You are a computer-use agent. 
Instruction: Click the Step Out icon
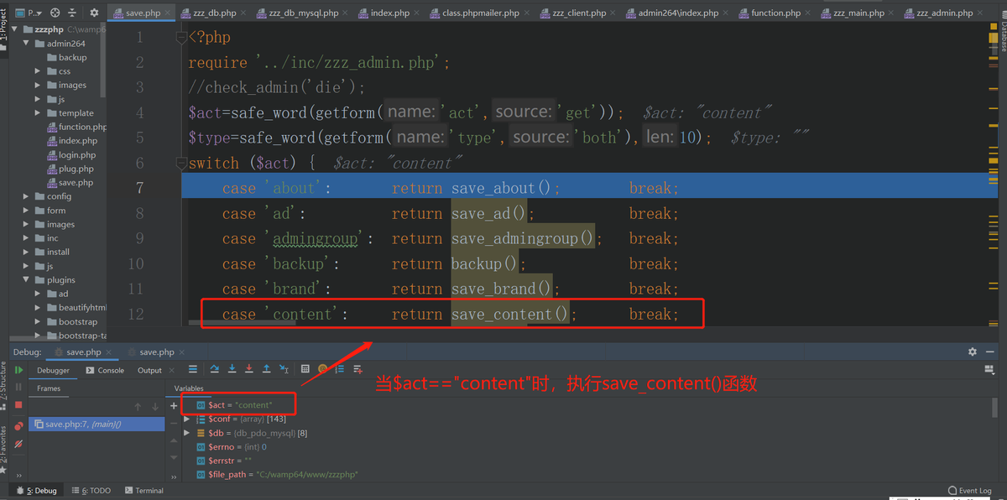pyautogui.click(x=266, y=369)
